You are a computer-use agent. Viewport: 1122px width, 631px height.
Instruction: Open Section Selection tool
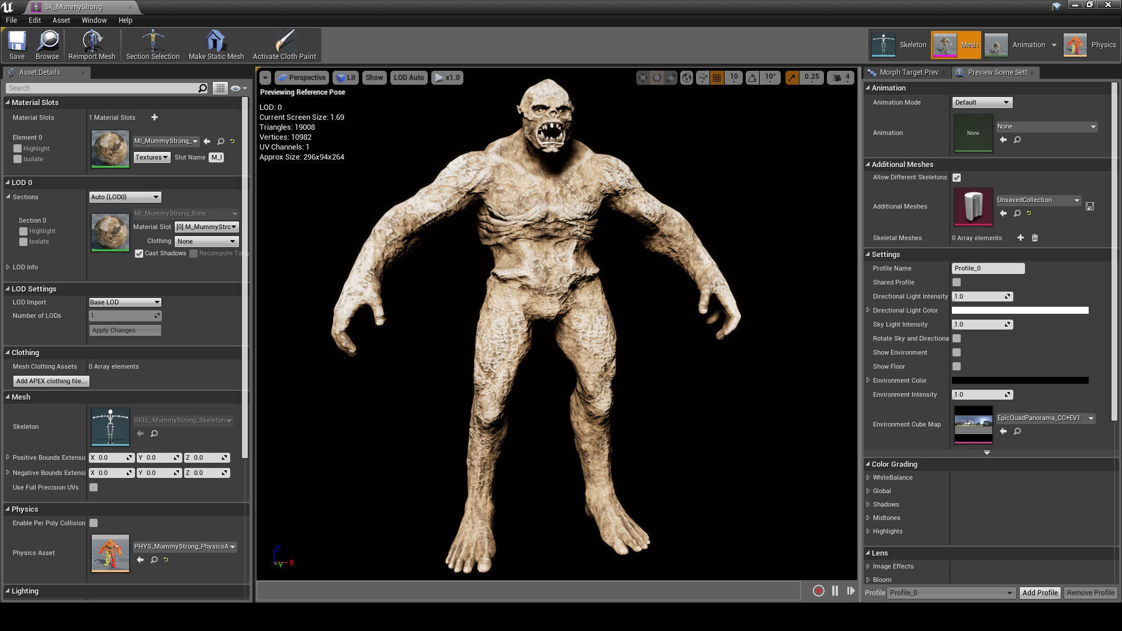pyautogui.click(x=153, y=45)
